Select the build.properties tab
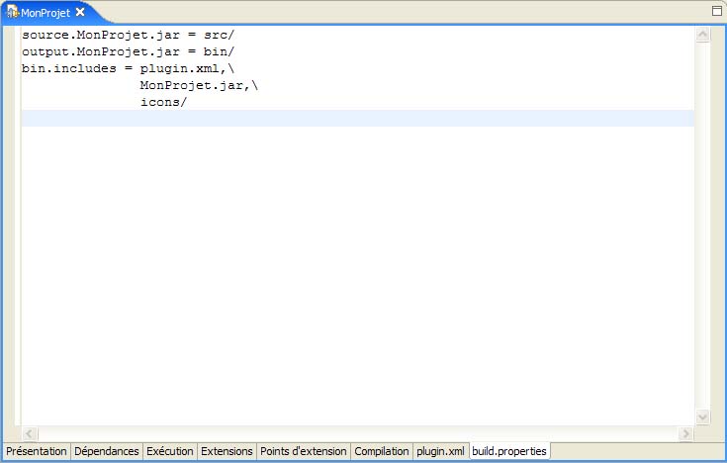 pyautogui.click(x=509, y=451)
